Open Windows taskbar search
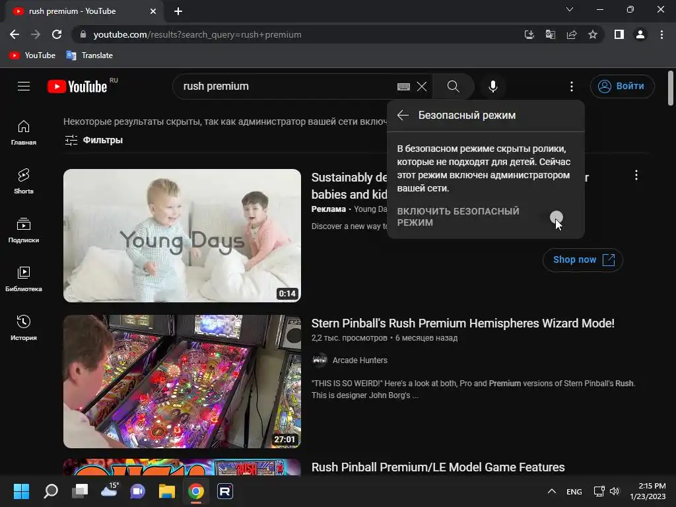Viewport: 676px width, 507px height. pos(50,491)
